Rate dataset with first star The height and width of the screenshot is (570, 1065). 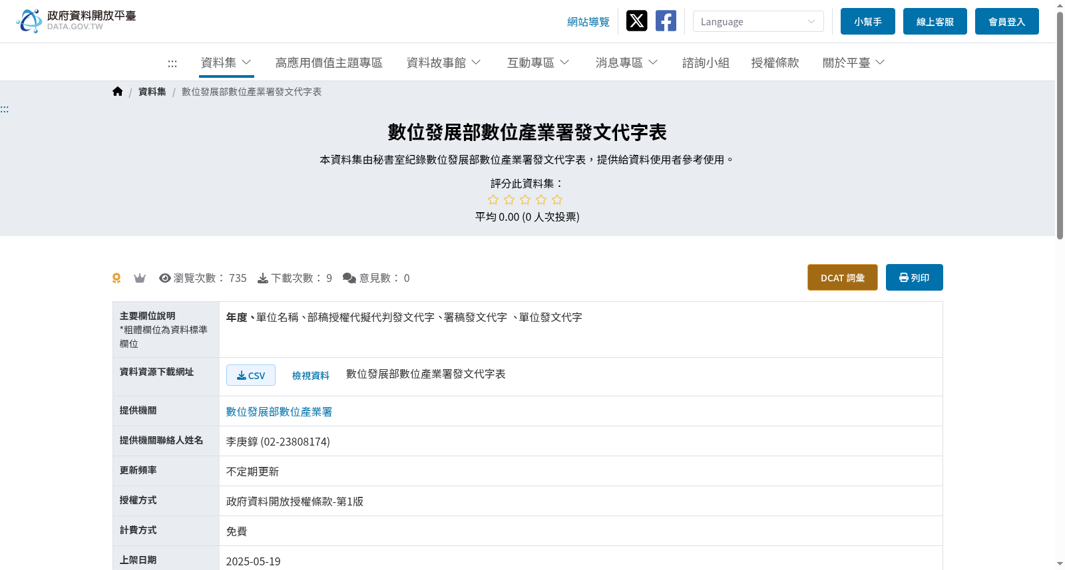(x=493, y=200)
